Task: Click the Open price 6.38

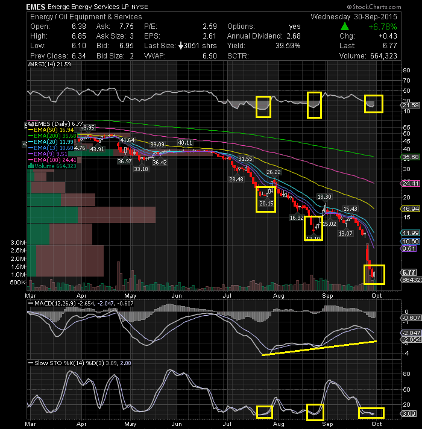Action: point(79,27)
